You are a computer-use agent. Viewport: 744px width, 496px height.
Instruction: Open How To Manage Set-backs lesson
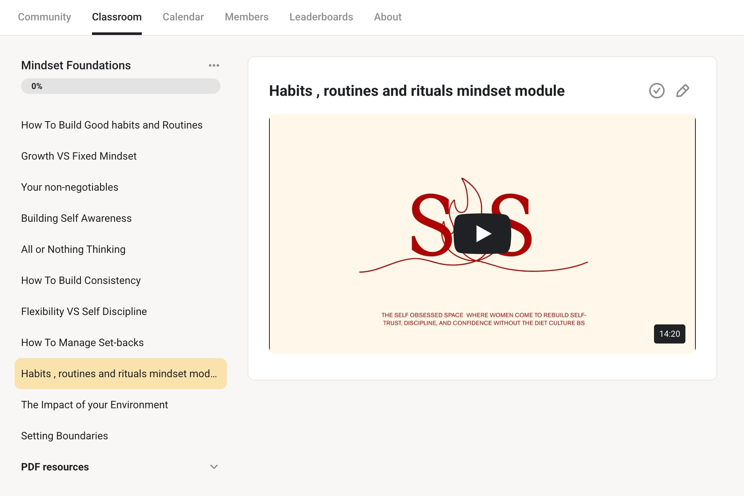tap(82, 343)
